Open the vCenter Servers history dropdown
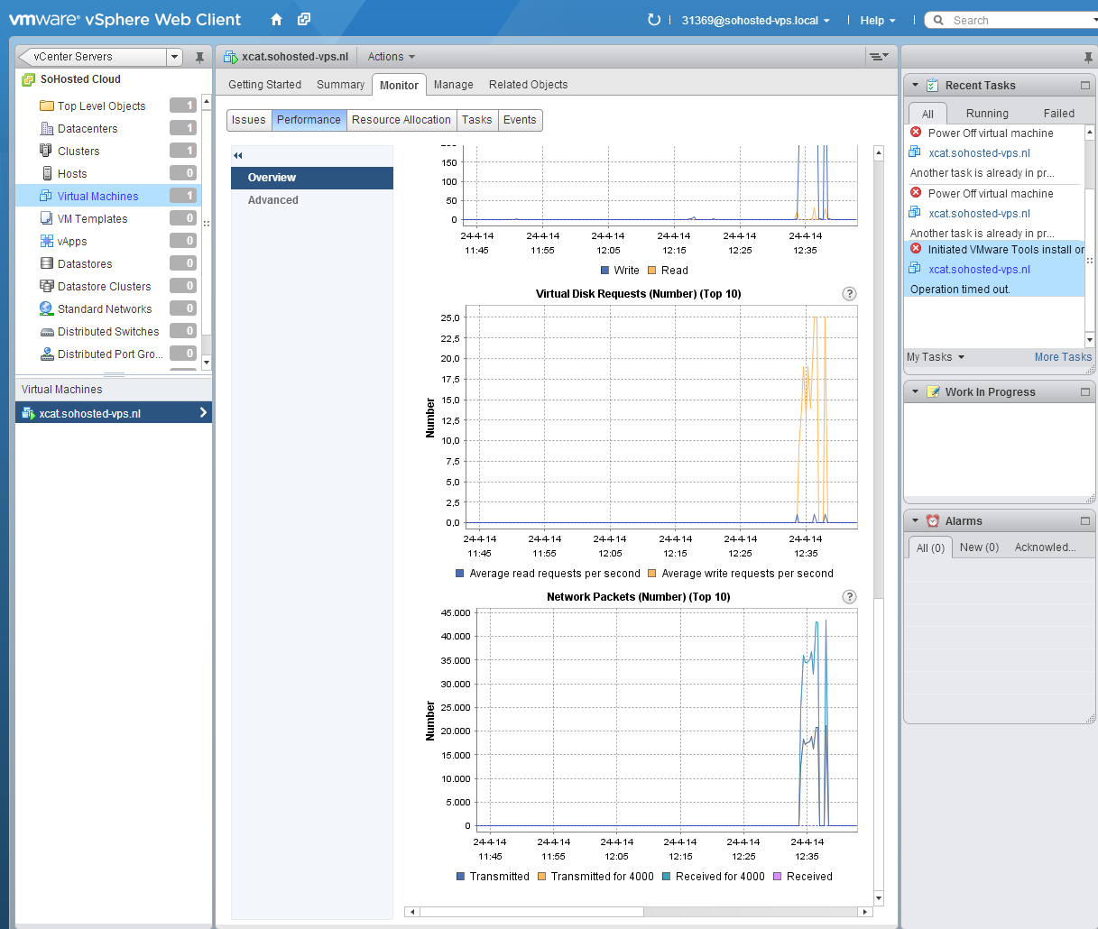This screenshot has width=1098, height=929. 174,57
